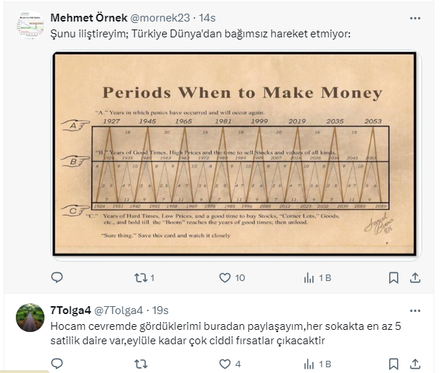Bookmark 7Tolga4's tweet
The width and height of the screenshot is (448, 373).
point(393,364)
